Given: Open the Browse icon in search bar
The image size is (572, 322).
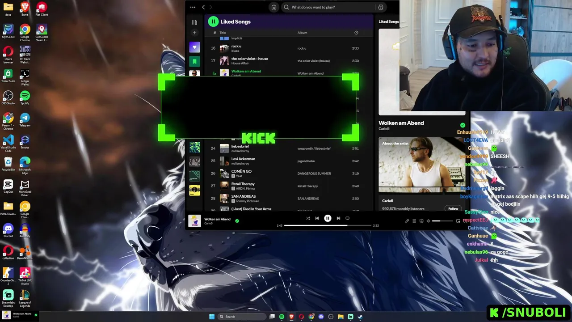Looking at the screenshot, I should click(x=381, y=7).
